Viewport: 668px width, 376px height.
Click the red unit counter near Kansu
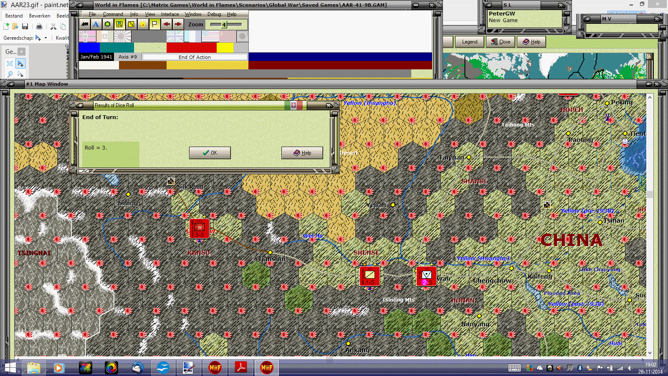(x=199, y=229)
